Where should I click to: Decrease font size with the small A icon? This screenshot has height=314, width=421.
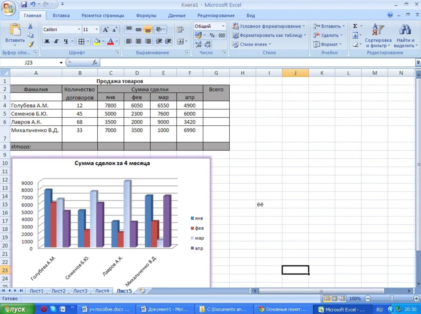[x=115, y=30]
